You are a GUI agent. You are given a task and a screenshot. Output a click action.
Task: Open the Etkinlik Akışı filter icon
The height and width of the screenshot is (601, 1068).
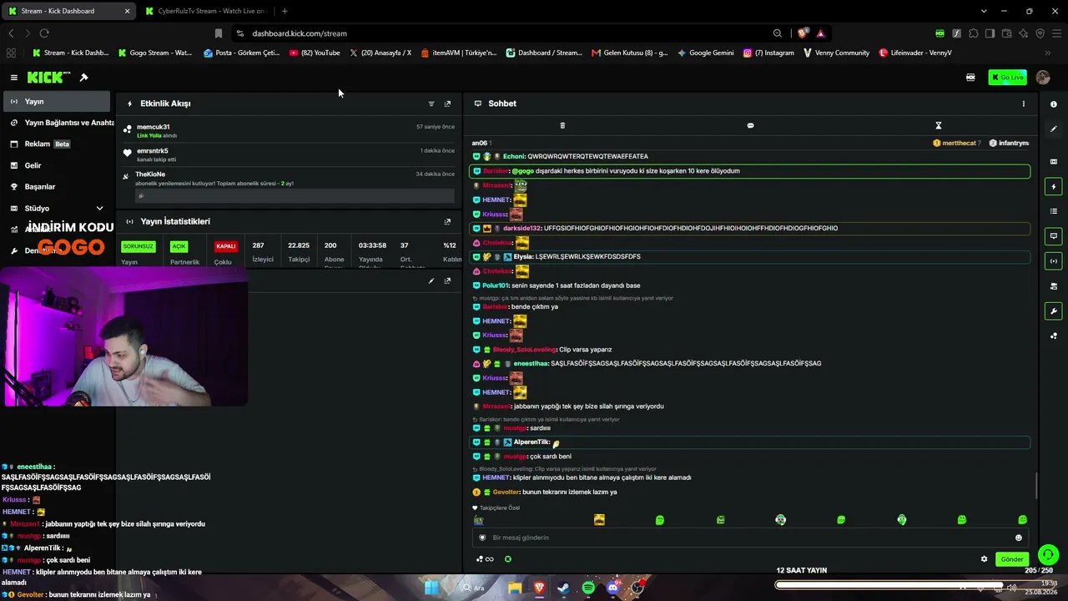point(431,104)
